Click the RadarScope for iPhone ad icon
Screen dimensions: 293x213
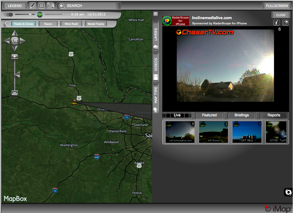click(176, 21)
